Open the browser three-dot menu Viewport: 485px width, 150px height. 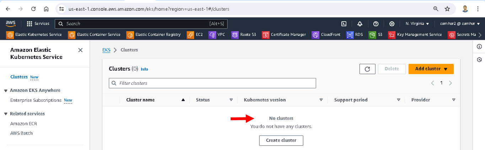tap(478, 9)
